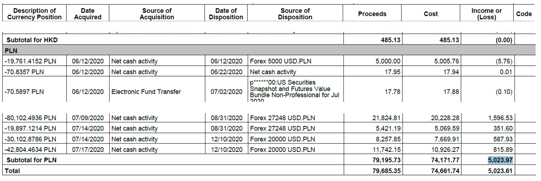Click the highlighted 5,023.97 PLN subtotal income

click(500, 160)
